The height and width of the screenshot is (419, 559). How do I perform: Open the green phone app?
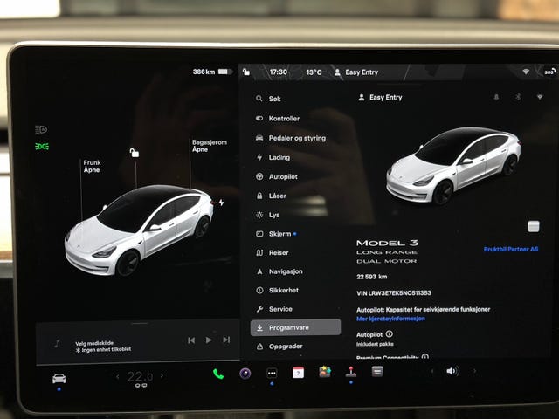[217, 374]
